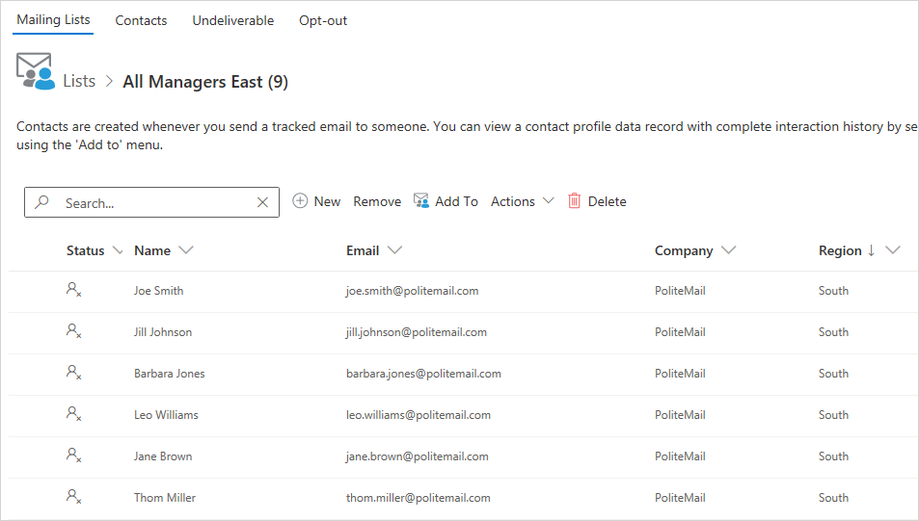Click Thom Miller's status icon
Screen dimensions: 919x521
point(73,497)
